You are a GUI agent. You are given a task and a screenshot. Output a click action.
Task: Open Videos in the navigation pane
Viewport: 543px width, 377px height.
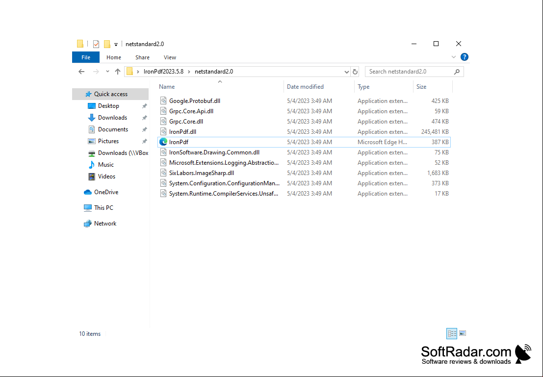pyautogui.click(x=106, y=176)
